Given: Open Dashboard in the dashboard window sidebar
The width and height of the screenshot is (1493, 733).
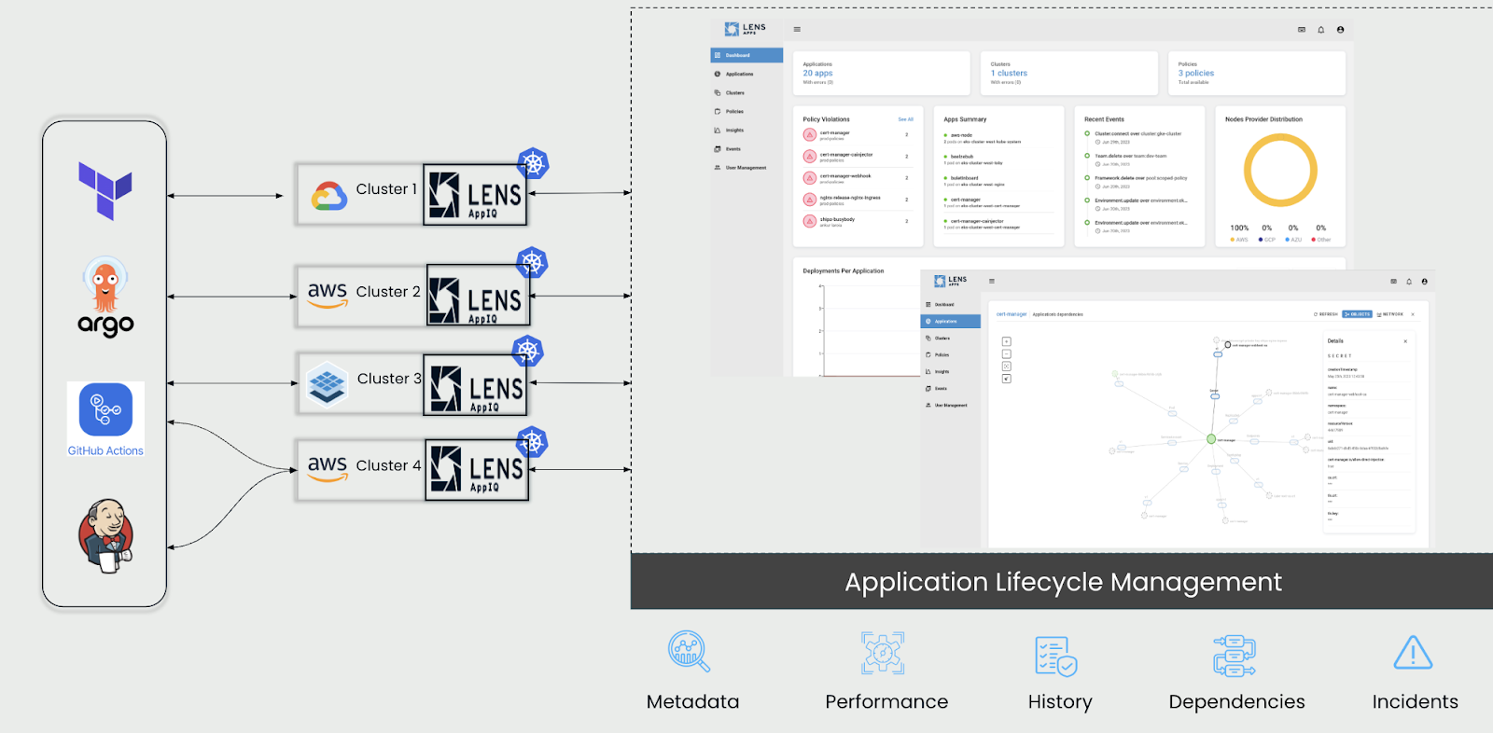Looking at the screenshot, I should coord(746,55).
